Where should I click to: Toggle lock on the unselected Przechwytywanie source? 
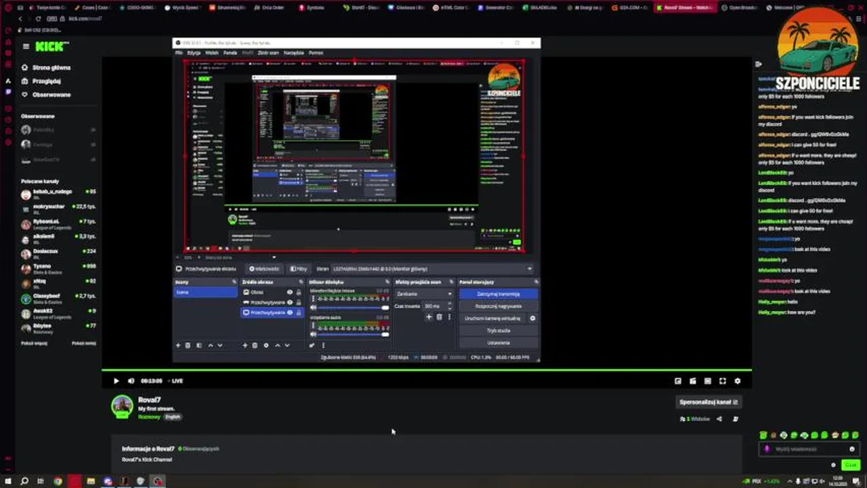click(x=298, y=302)
